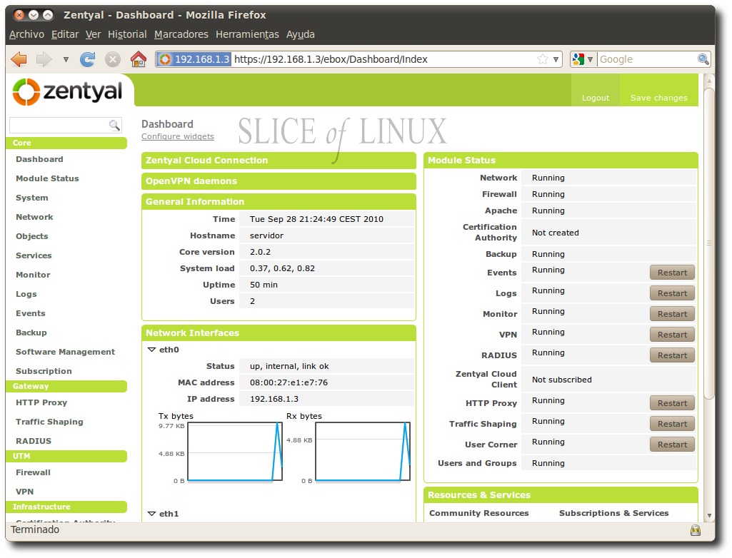Open the Herramientas menu
The height and width of the screenshot is (558, 732).
point(247,34)
